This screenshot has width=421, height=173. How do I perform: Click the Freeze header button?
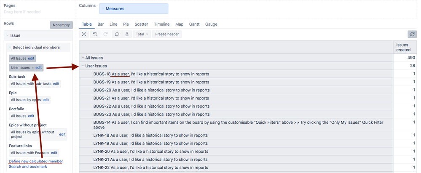167,35
